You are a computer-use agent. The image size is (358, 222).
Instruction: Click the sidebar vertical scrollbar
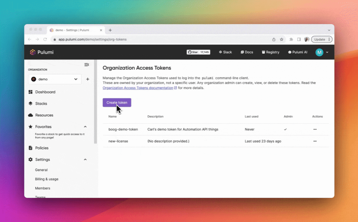(96, 101)
